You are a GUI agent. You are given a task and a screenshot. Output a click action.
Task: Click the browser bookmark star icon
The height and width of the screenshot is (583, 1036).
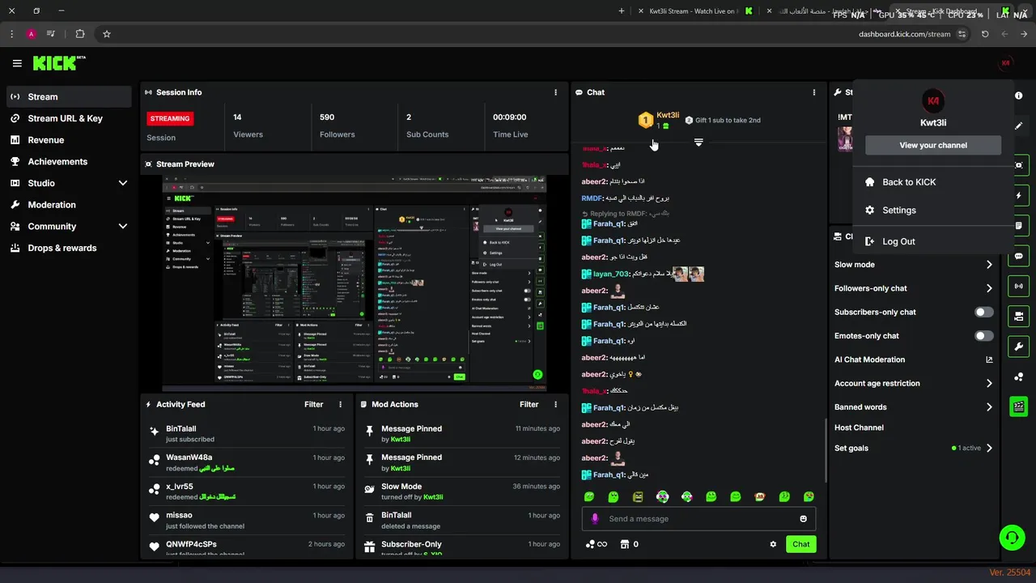click(106, 34)
